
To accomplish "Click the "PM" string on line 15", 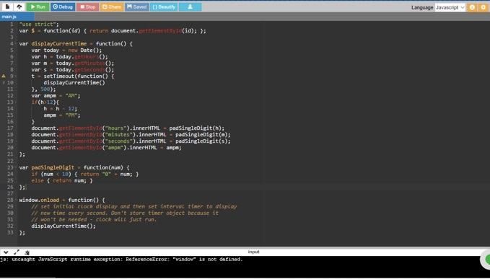I will 71,115.
